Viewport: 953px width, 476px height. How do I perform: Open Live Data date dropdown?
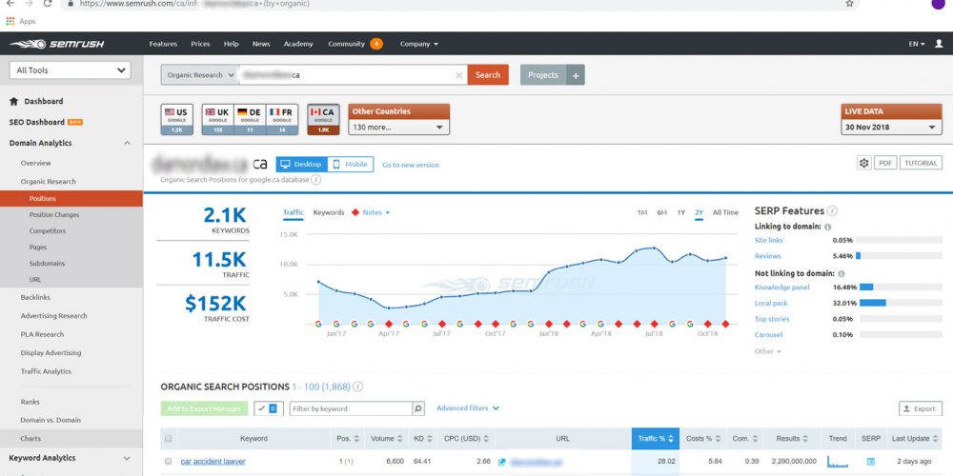coord(892,128)
